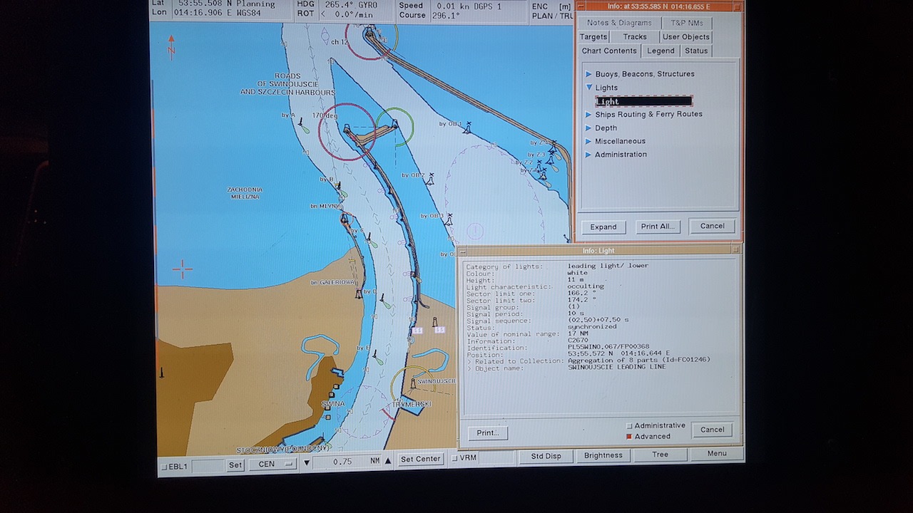Click the by OB-2 buoy marker

point(430,180)
